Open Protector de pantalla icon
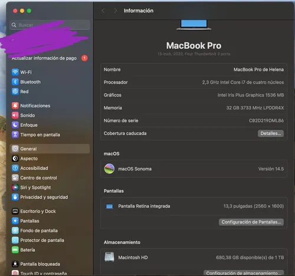The image size is (295, 276). tap(15, 240)
